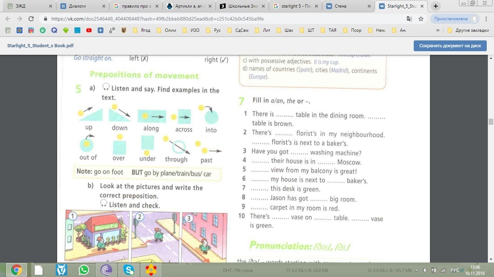Click the translate page icon in address bar
This screenshot has width=494, height=277.
click(x=409, y=19)
